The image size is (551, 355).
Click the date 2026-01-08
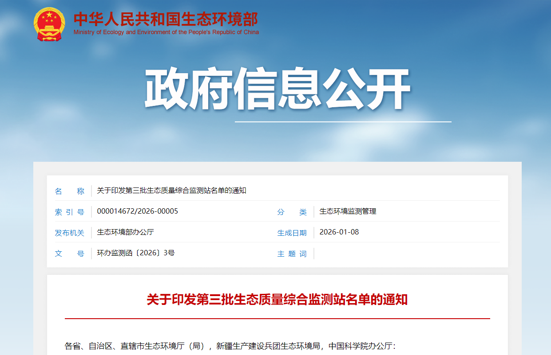coord(339,232)
